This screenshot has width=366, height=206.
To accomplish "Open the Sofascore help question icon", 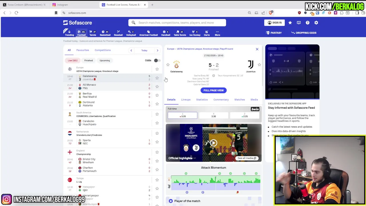I will [307, 23].
